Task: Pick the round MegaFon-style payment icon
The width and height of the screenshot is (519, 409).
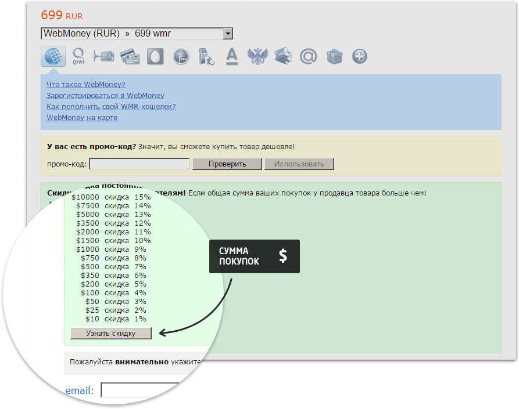Action: (x=181, y=56)
